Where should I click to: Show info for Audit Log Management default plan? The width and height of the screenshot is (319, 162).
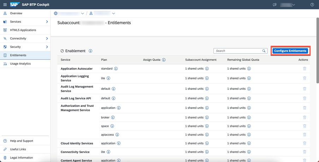coord(113,89)
